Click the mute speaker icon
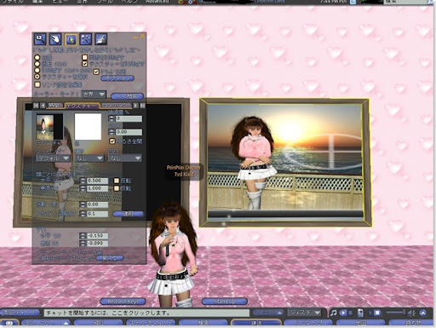Screen dimensions: 436x328 click(x=411, y=313)
